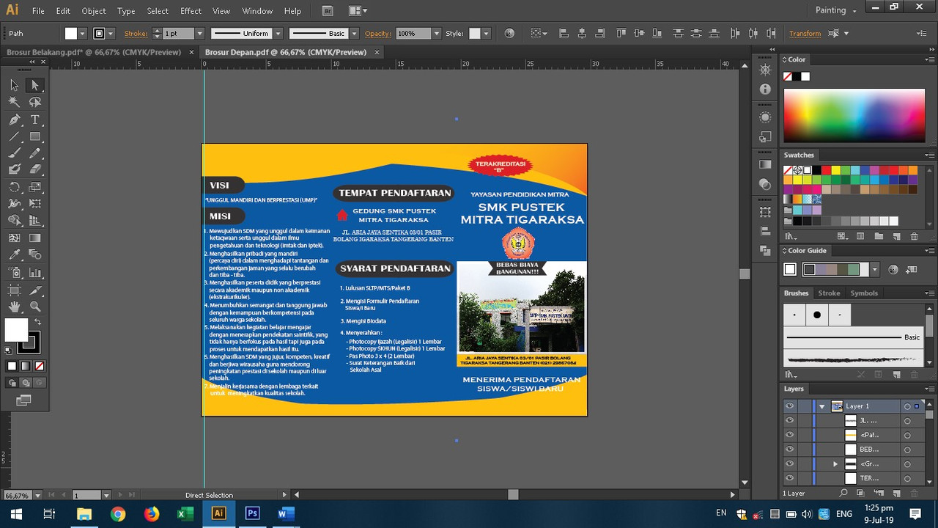Click the Edit Colors wheel in Color Guide
938x528 pixels.
pos(893,270)
